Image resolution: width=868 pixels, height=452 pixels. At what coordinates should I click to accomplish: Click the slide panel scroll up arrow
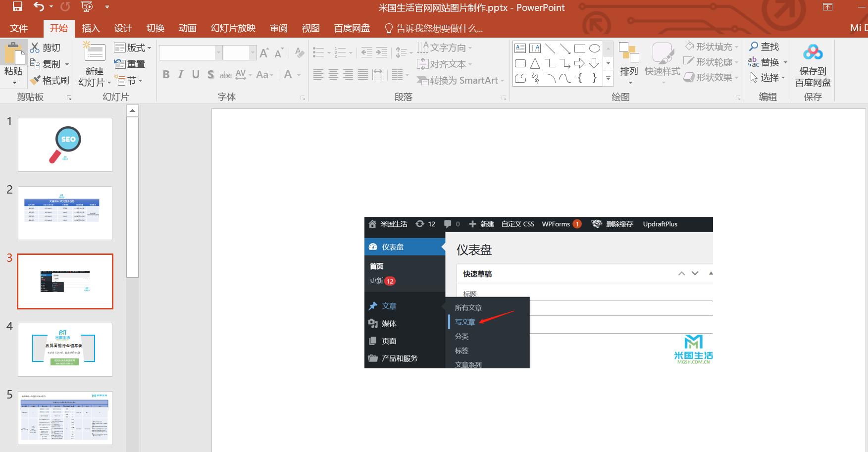(132, 110)
